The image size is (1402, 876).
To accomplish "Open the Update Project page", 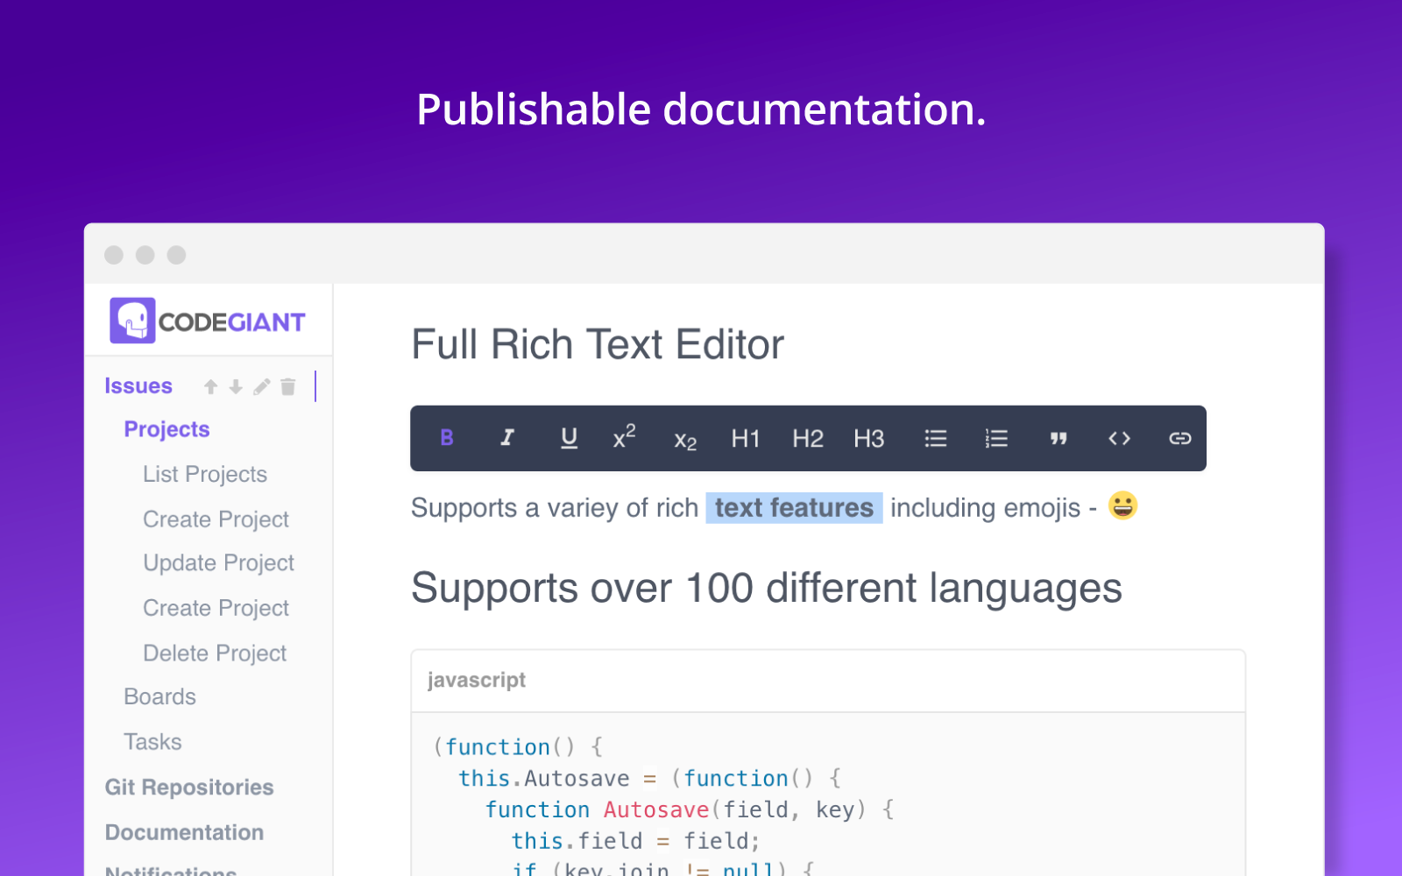I will coord(218,562).
